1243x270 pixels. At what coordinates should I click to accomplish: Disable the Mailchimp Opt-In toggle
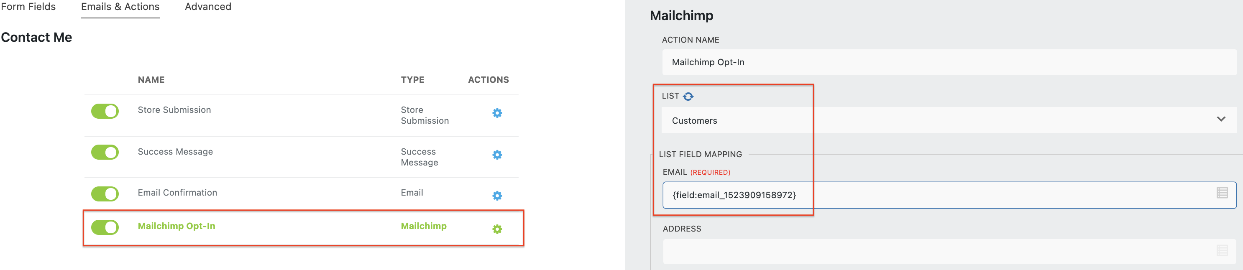[105, 227]
